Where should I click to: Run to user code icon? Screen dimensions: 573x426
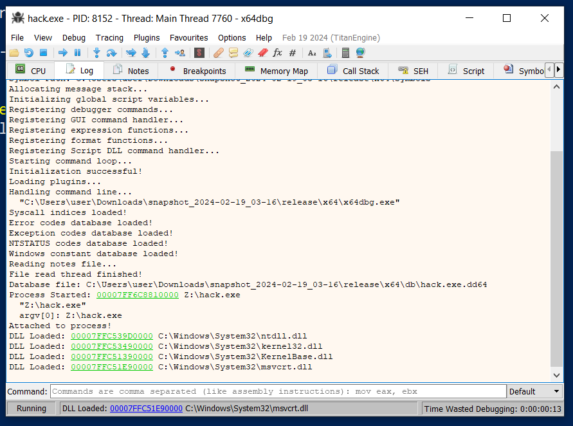(180, 53)
